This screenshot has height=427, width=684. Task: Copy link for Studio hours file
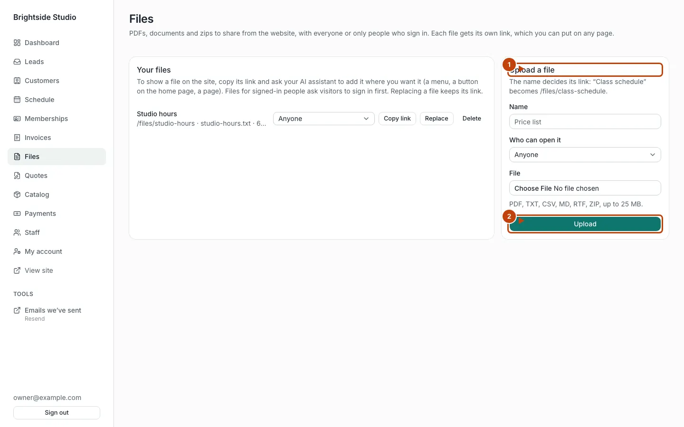pyautogui.click(x=397, y=119)
